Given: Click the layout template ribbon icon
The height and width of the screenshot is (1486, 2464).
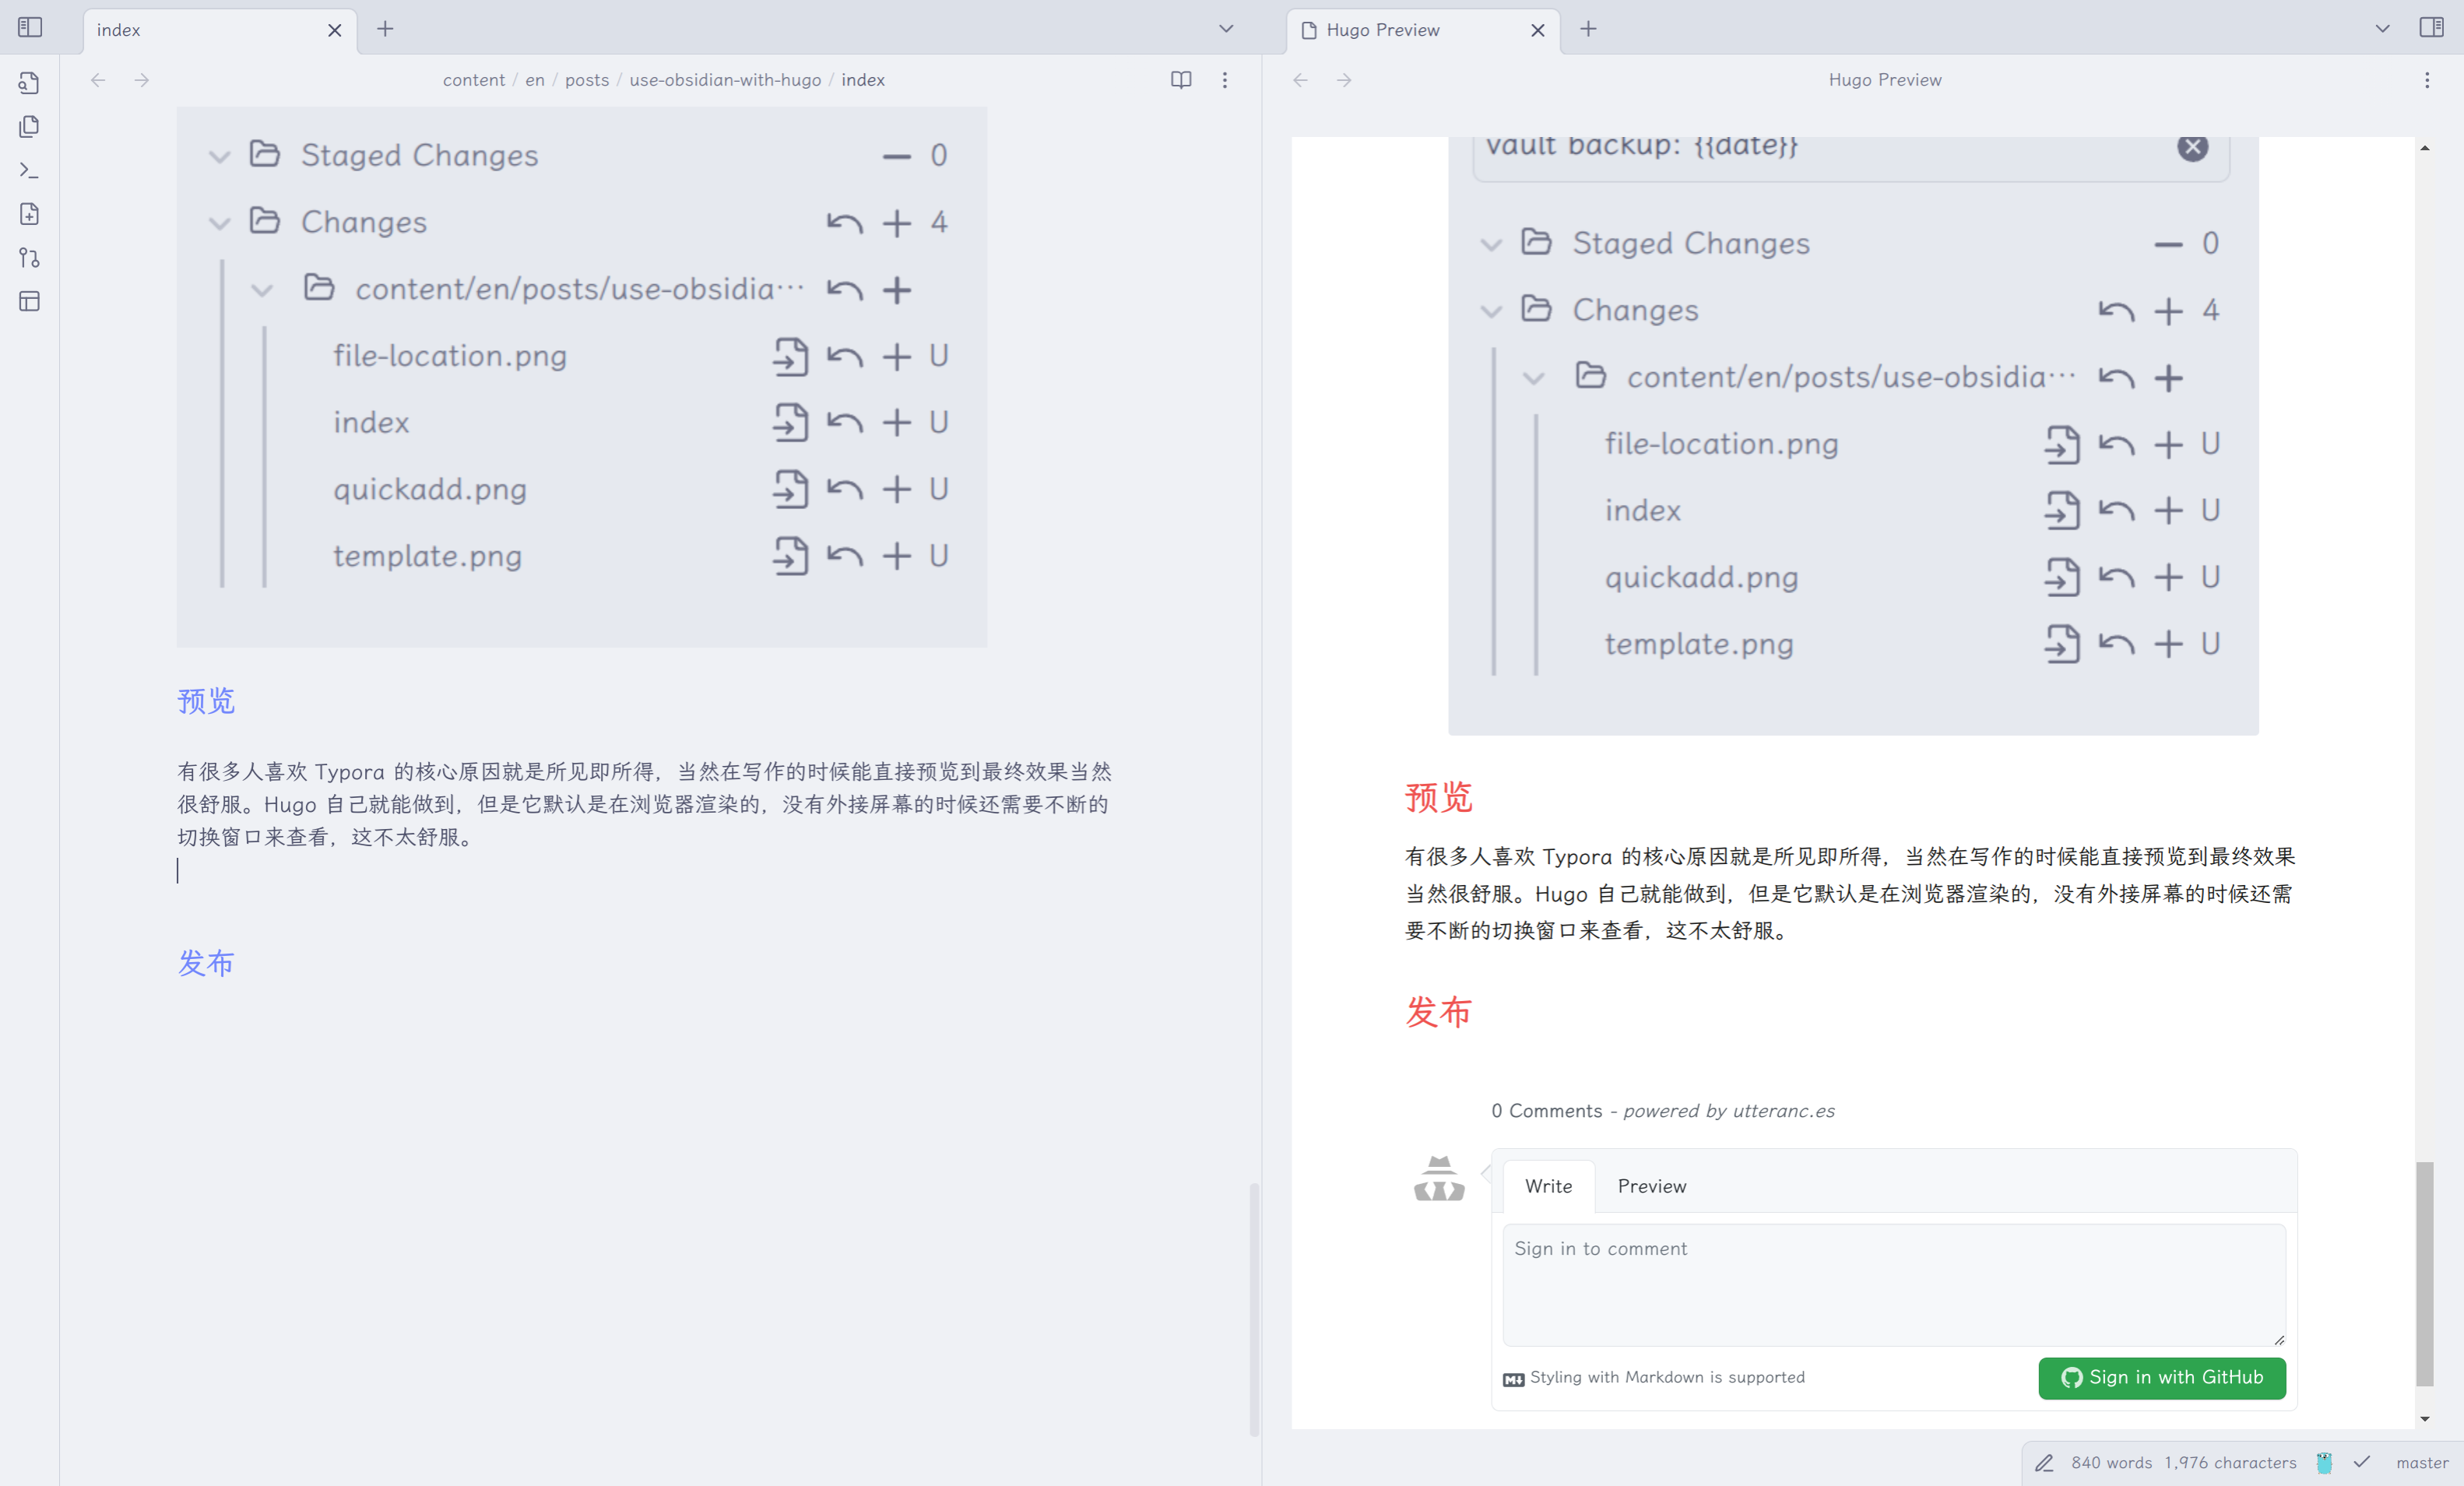Looking at the screenshot, I should tap(30, 301).
